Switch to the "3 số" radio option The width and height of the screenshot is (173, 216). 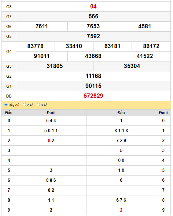(38, 105)
